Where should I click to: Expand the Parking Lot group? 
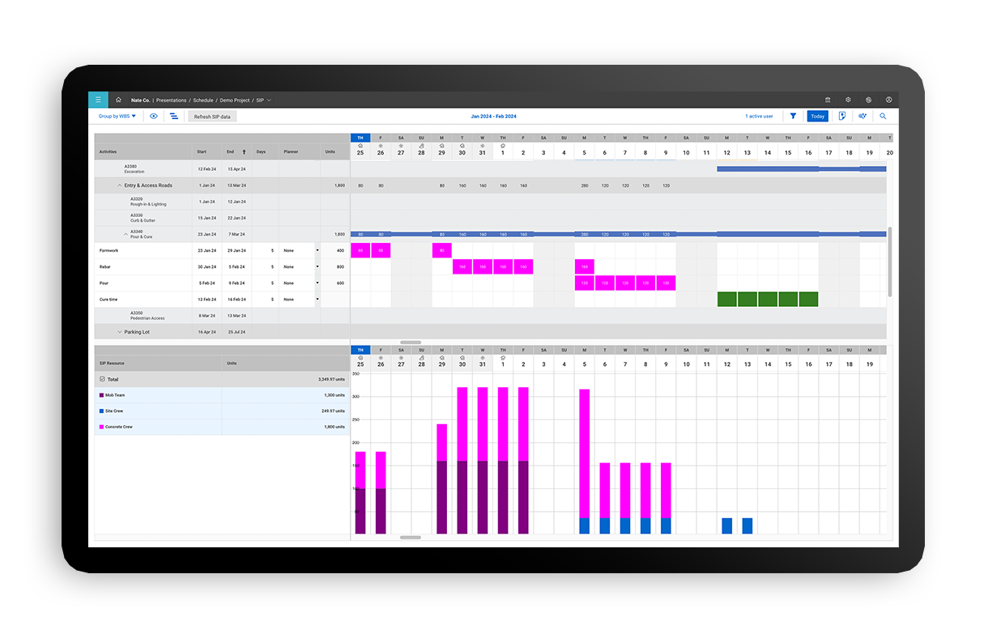point(119,331)
